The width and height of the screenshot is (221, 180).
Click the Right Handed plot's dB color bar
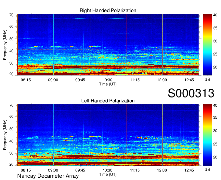coord(207,45)
